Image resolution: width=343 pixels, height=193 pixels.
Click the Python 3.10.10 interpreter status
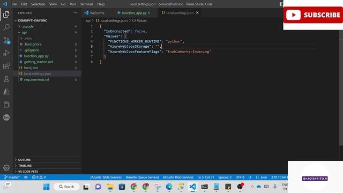point(279,177)
